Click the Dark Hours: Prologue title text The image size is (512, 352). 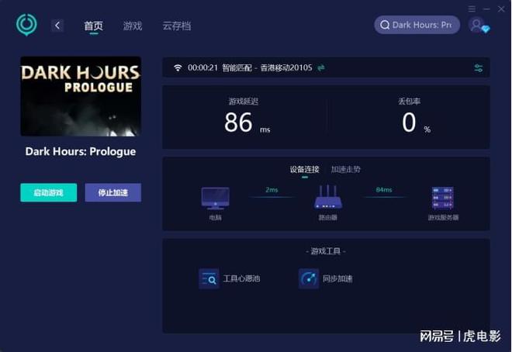[x=81, y=151]
